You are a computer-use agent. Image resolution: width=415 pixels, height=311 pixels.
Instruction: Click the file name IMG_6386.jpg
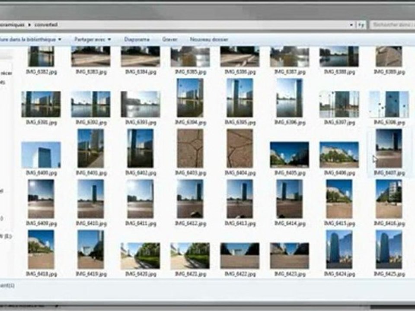click(240, 72)
